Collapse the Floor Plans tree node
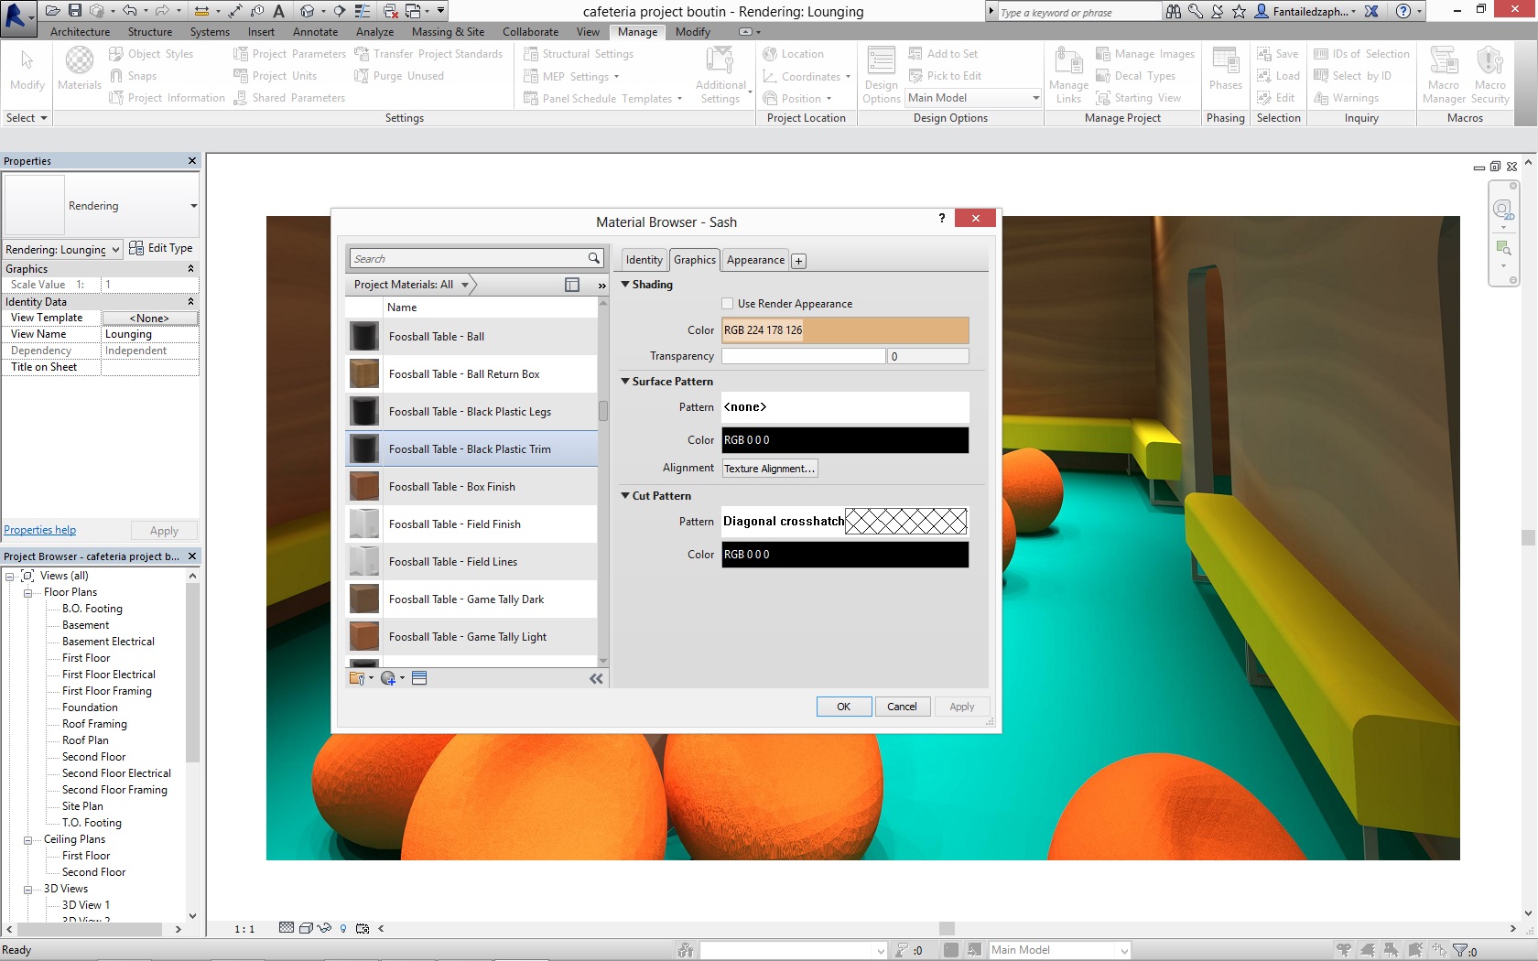The image size is (1538, 961). pos(27,593)
